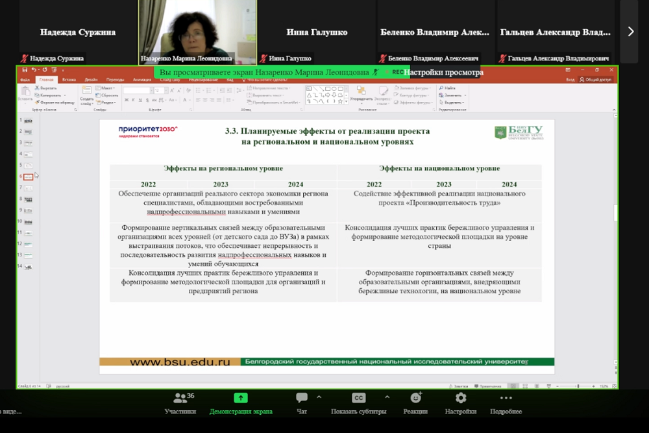
Task: Open the Настройки просмотра view options dropdown
Action: point(443,72)
